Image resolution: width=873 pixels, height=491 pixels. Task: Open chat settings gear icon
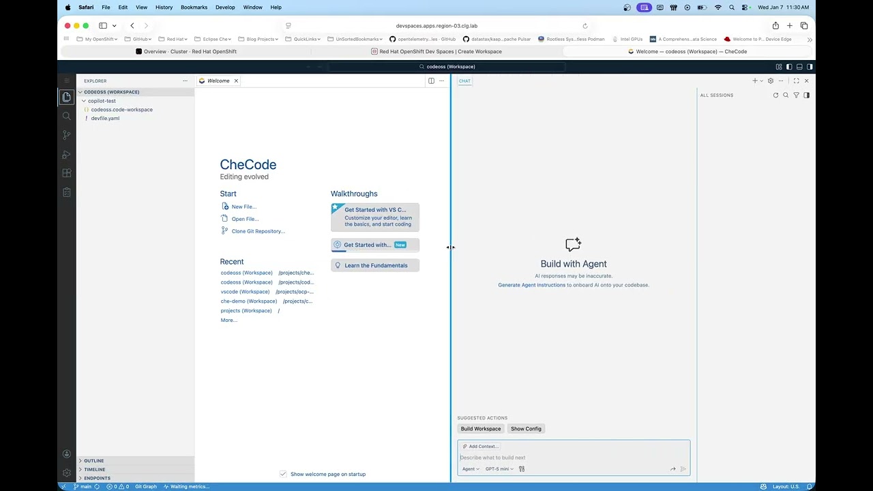(x=771, y=80)
